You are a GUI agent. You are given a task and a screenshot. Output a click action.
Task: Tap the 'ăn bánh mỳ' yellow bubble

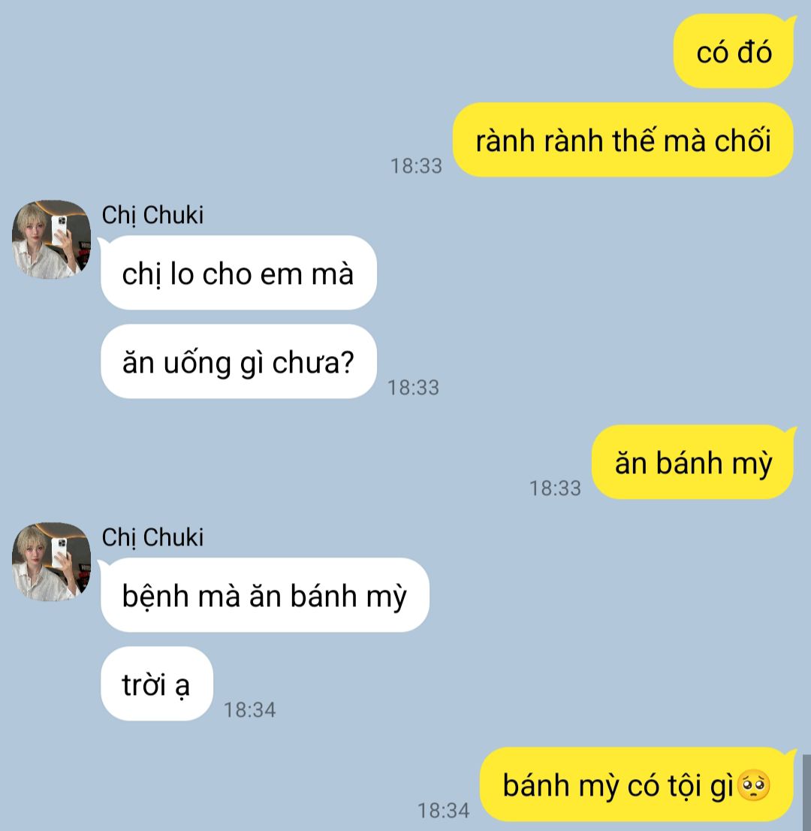pos(693,462)
